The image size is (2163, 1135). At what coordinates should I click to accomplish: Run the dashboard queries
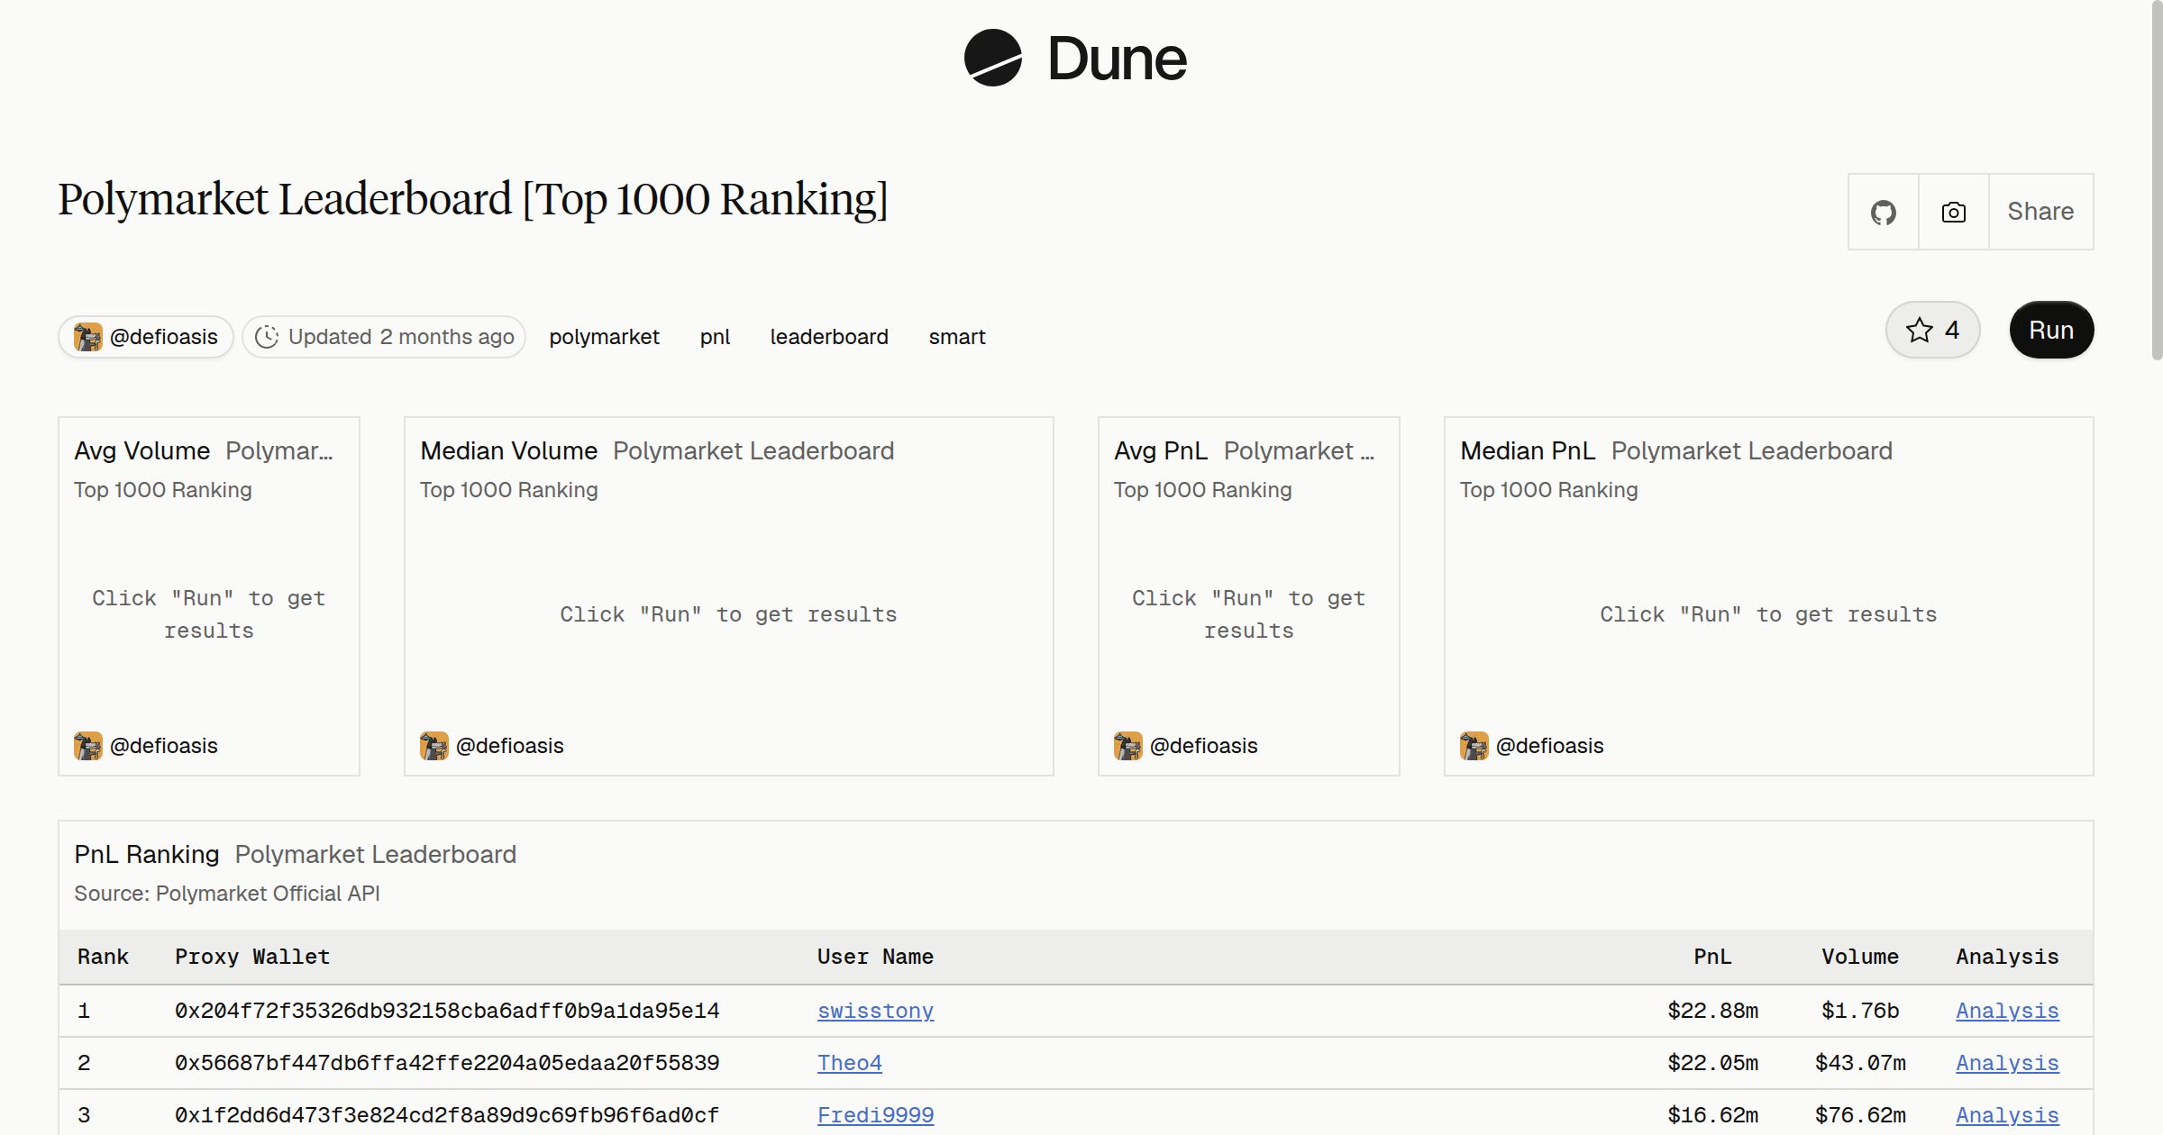[x=2051, y=330]
